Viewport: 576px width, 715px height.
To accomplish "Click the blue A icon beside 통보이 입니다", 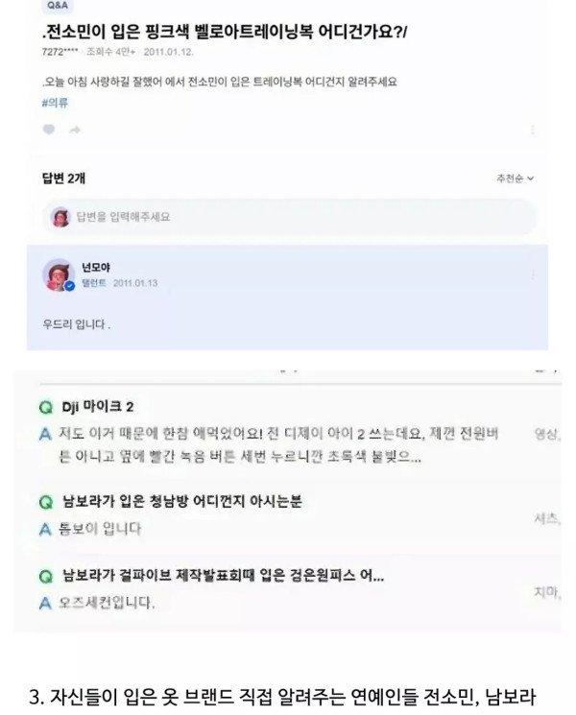I will click(x=44, y=528).
